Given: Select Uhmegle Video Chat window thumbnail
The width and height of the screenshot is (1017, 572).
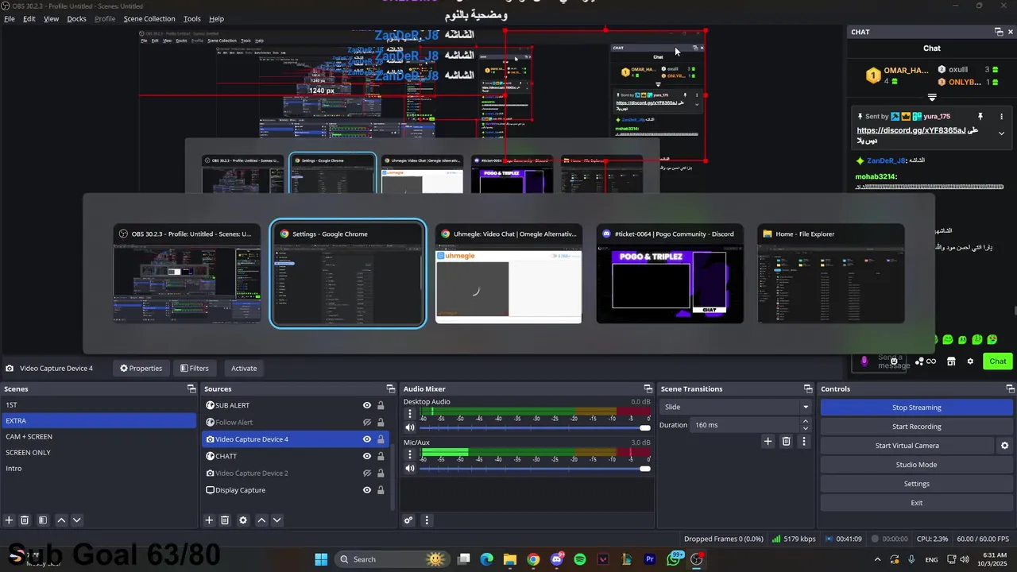Looking at the screenshot, I should [508, 274].
